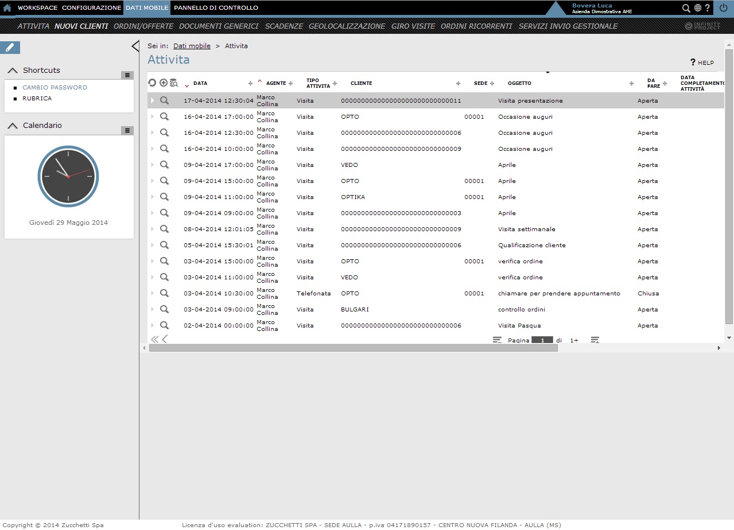Click the horizontal scrollbar under the table
This screenshot has height=530, width=734.
coord(353,348)
